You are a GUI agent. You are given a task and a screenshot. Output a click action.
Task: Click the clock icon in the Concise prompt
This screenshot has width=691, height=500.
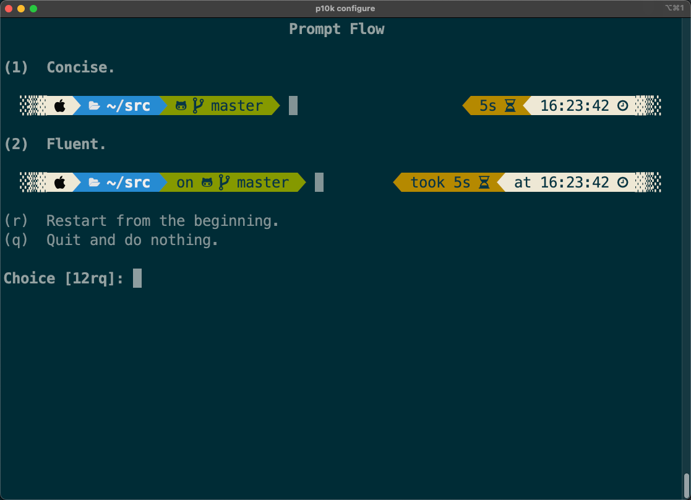click(x=623, y=106)
